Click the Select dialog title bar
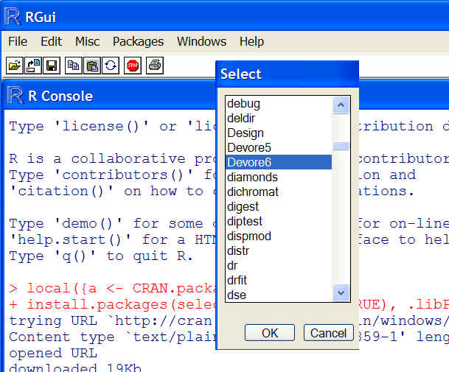 [x=288, y=74]
